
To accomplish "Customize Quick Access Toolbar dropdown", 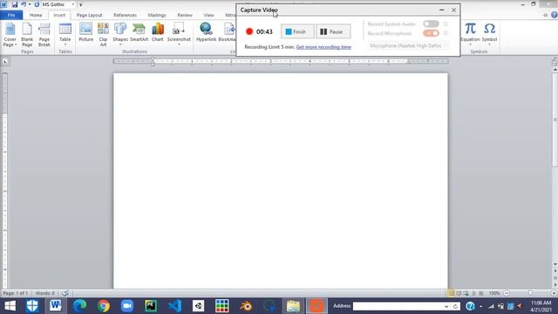I will 81,4.
